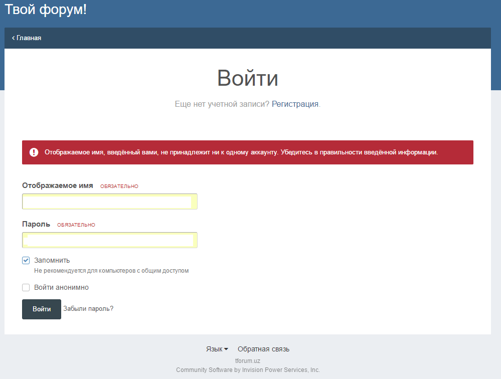Click the back chevron before Главная
The image size is (501, 379).
coord(13,38)
